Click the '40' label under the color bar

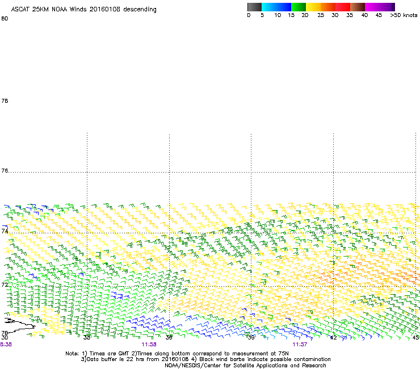(364, 15)
